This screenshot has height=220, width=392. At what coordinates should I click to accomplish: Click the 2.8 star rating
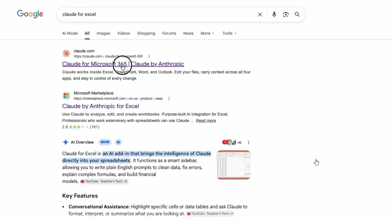(75, 127)
